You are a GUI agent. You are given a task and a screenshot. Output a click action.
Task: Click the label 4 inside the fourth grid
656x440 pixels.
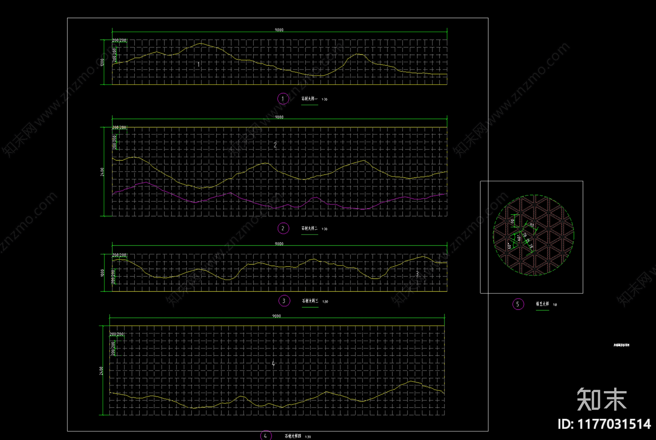[273, 363]
